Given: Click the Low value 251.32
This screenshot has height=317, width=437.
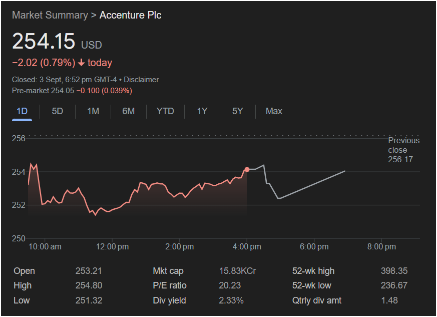Looking at the screenshot, I should (89, 300).
